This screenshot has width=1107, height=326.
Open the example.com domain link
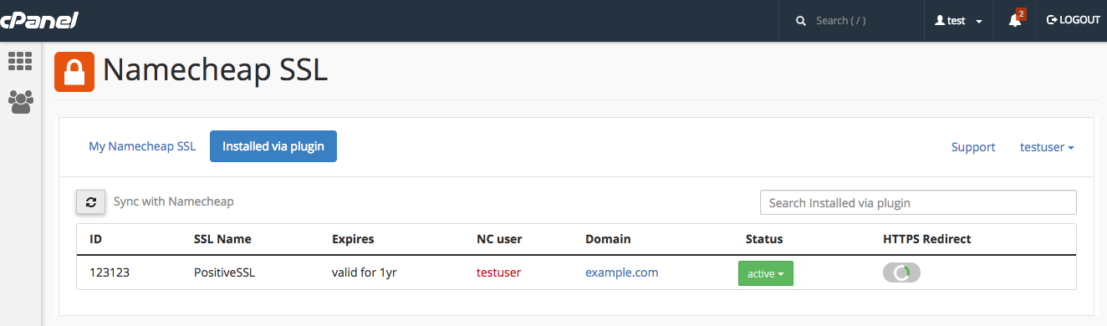(621, 273)
